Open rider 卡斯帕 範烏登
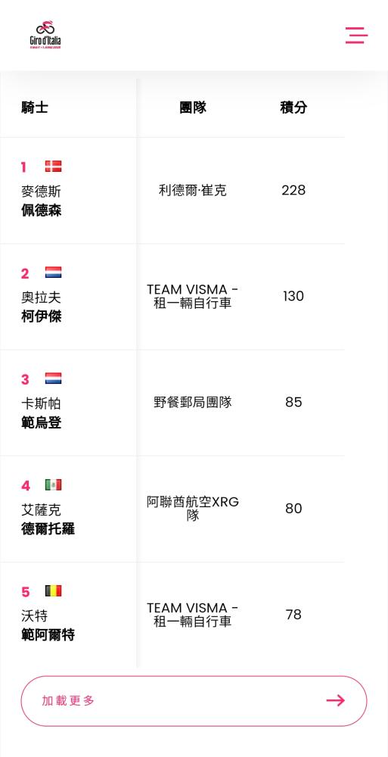Screen dimensions: 388x757 click(x=41, y=413)
